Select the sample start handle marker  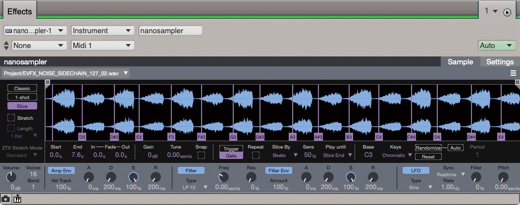[48, 82]
